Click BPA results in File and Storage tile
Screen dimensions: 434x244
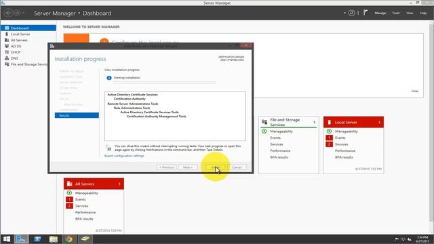click(279, 157)
